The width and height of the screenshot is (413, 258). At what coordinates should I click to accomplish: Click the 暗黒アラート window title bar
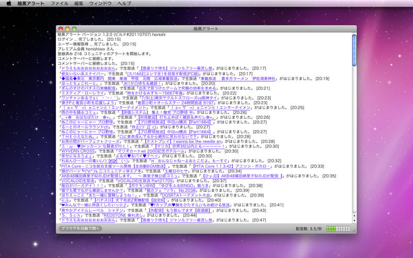point(206,29)
